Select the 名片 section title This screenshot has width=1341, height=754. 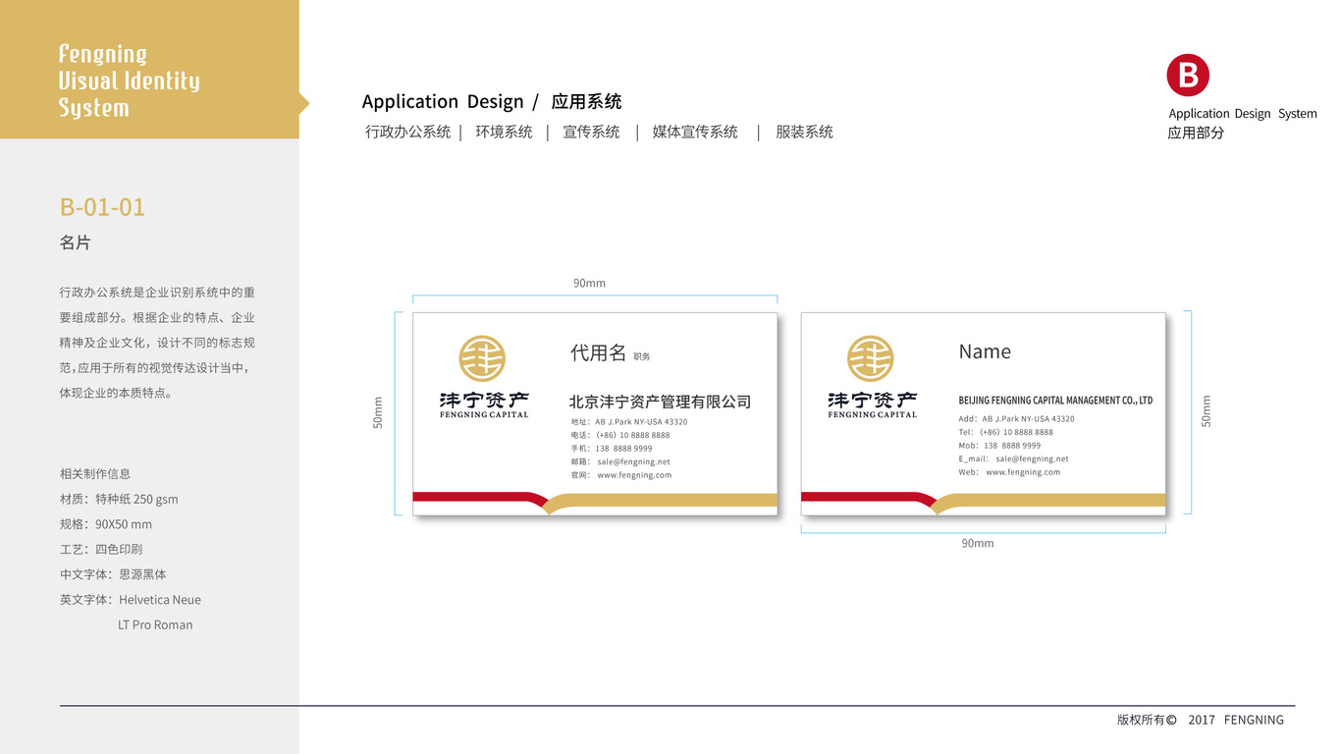tap(75, 242)
